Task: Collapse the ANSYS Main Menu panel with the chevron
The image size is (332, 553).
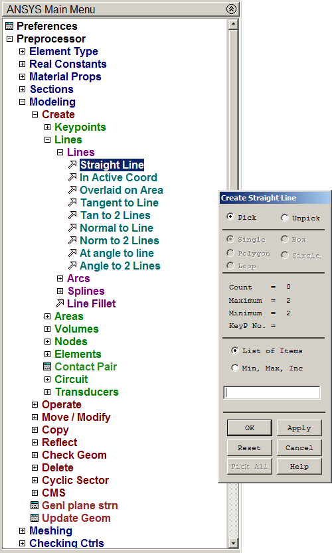Action: click(x=231, y=9)
